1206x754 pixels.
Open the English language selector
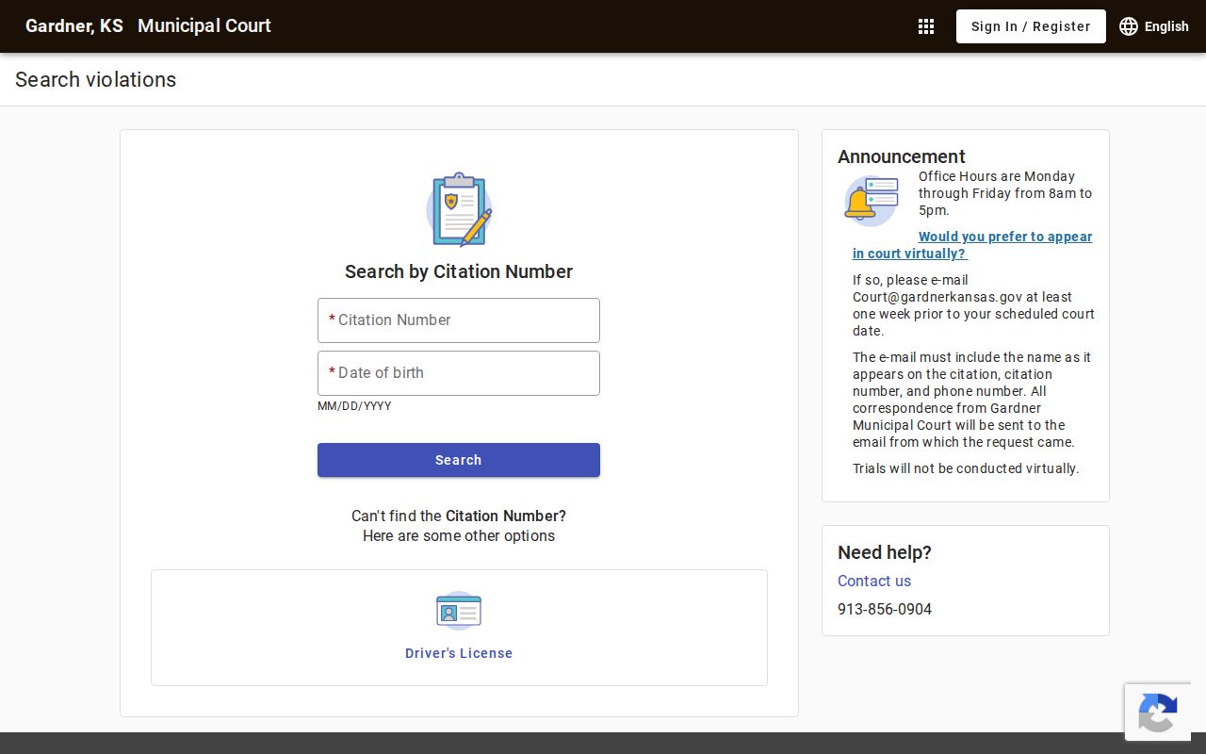pyautogui.click(x=1154, y=26)
